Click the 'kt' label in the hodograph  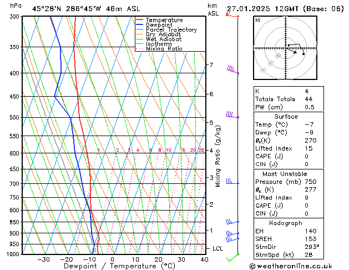(x=258, y=20)
